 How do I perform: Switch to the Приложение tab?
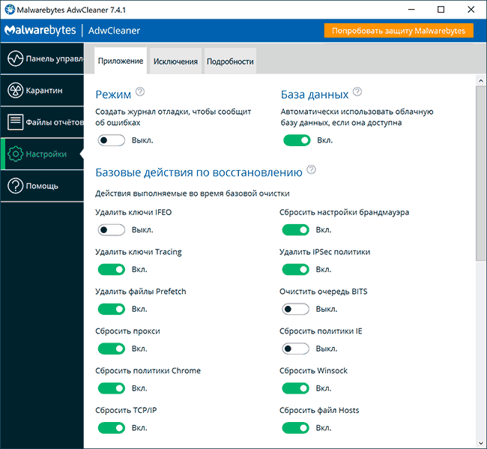click(x=121, y=61)
